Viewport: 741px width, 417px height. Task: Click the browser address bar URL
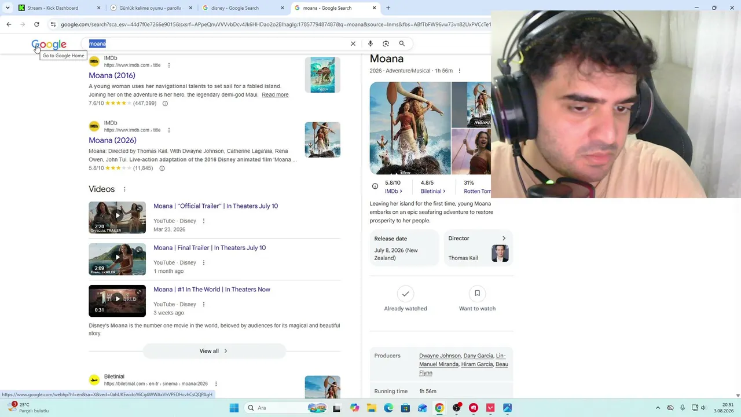click(x=276, y=24)
